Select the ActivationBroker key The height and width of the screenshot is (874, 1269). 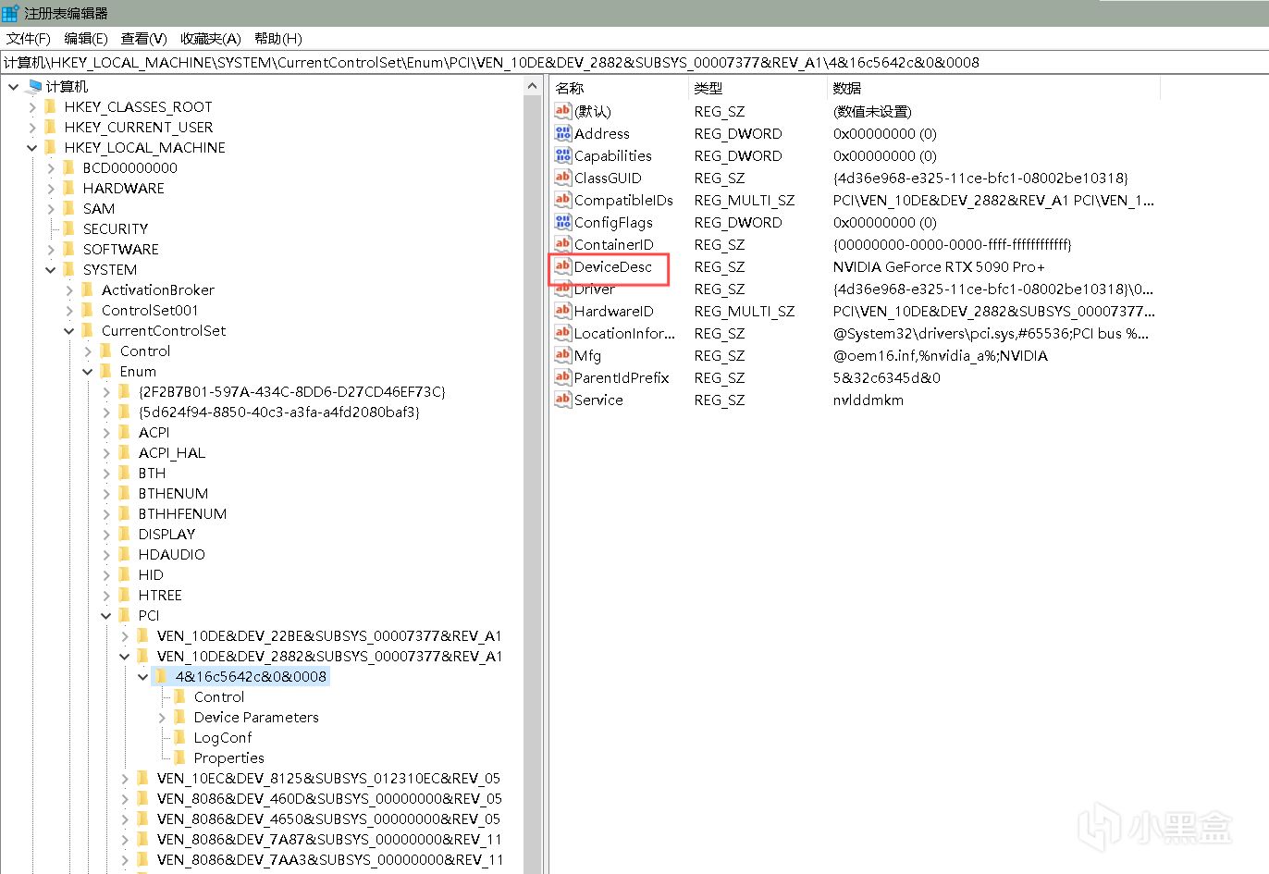tap(157, 289)
